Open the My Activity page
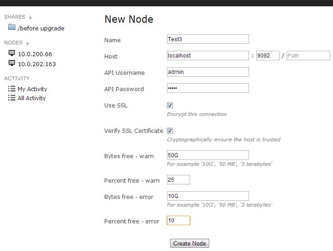This screenshot has height=251, width=333. point(32,89)
